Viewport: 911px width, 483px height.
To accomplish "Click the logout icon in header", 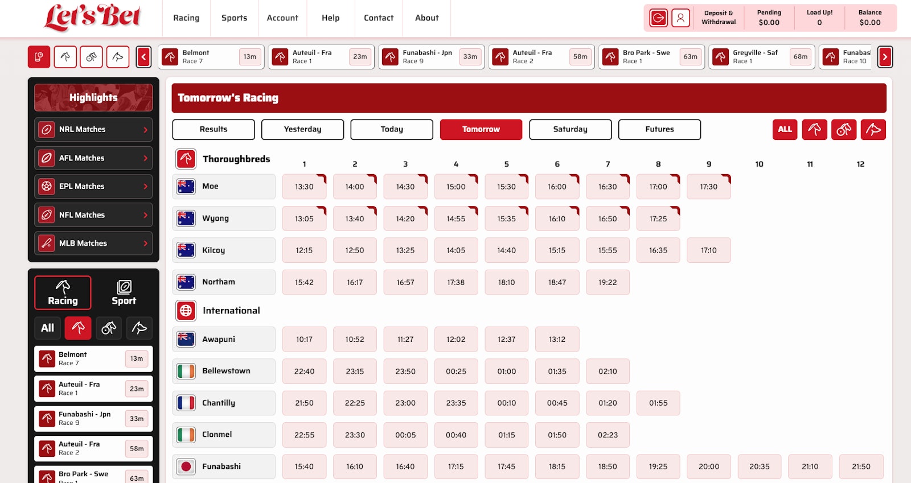I will [658, 18].
